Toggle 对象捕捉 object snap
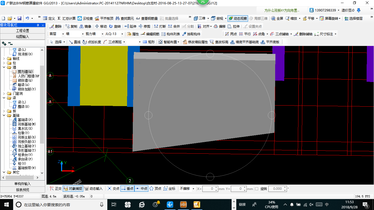Image resolution: width=374 pixels, height=210 pixels. 73,188
